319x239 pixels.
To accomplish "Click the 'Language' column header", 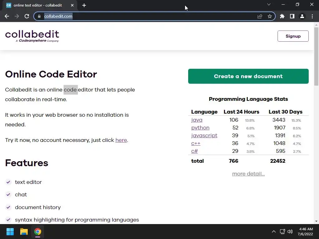I will [204, 112].
